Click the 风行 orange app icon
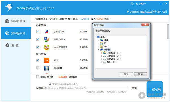Viewport: 170px width, 102px height. click(x=47, y=60)
